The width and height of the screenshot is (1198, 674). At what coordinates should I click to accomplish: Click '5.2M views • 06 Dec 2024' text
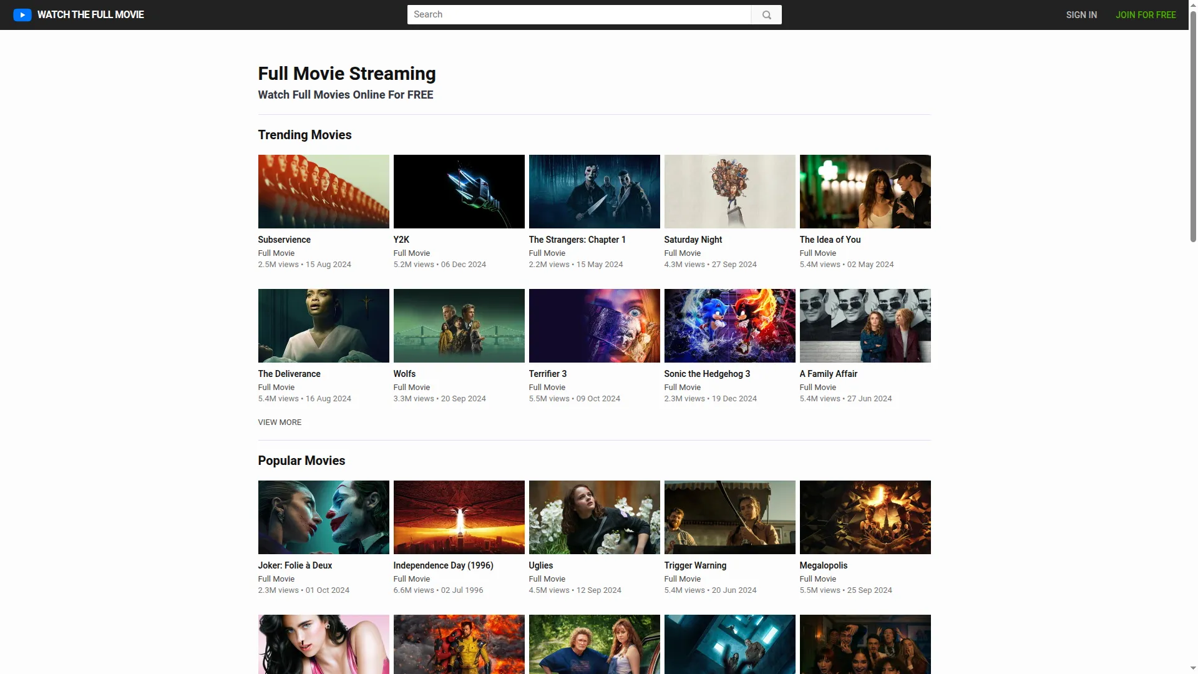coord(439,265)
